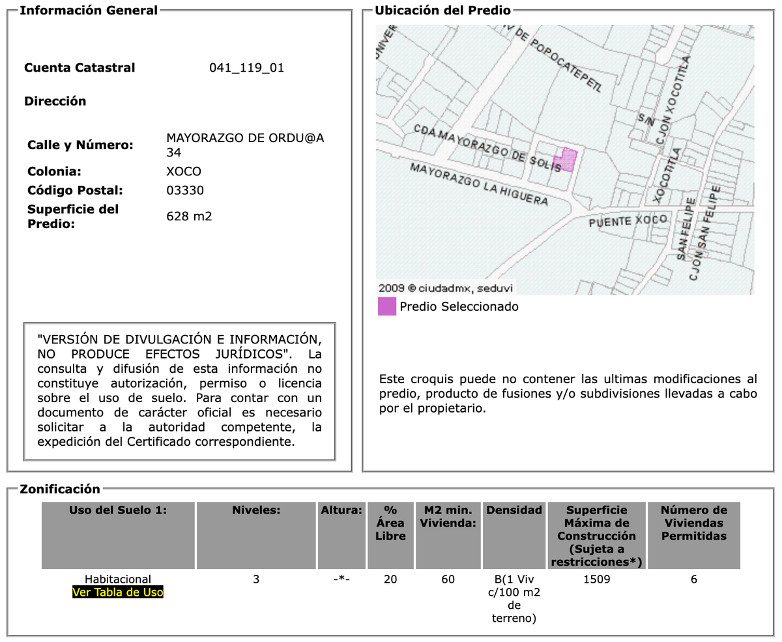Click the Superficie del Predio label
The height and width of the screenshot is (642, 782).
point(73,216)
